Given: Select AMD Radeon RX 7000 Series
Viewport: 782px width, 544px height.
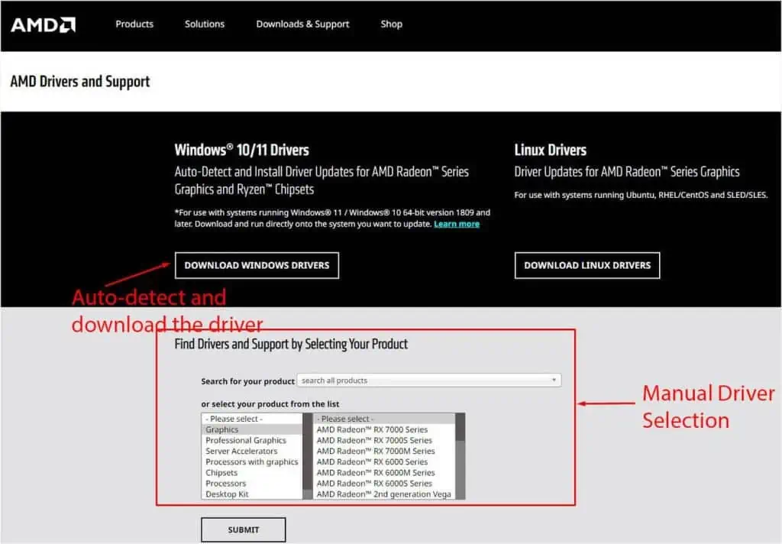Looking at the screenshot, I should click(x=375, y=429).
